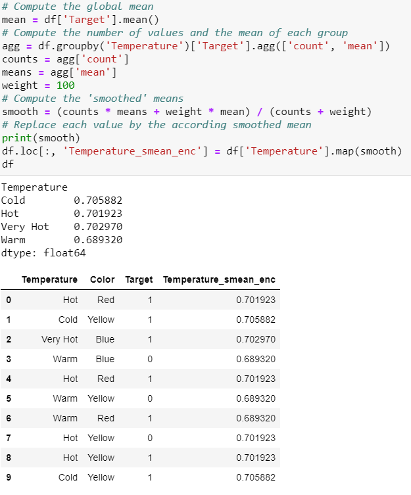Click the smoothed mean value in row 5
This screenshot has width=411, height=495.
click(x=256, y=398)
